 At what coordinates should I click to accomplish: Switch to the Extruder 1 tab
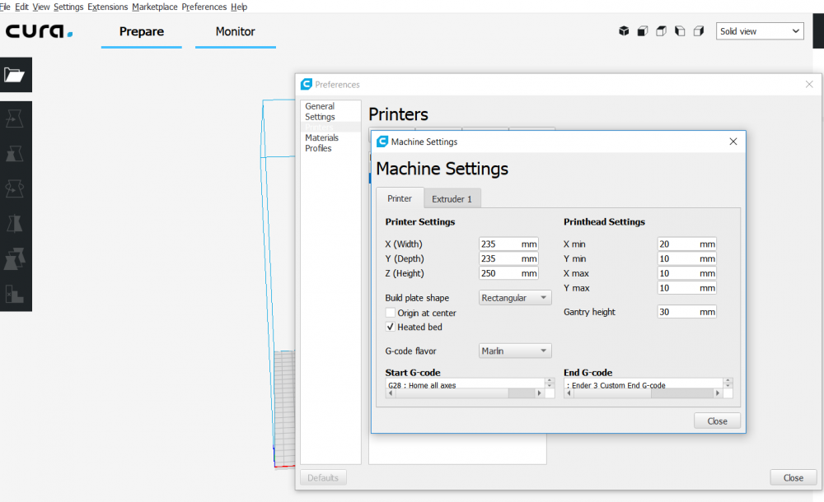click(452, 199)
